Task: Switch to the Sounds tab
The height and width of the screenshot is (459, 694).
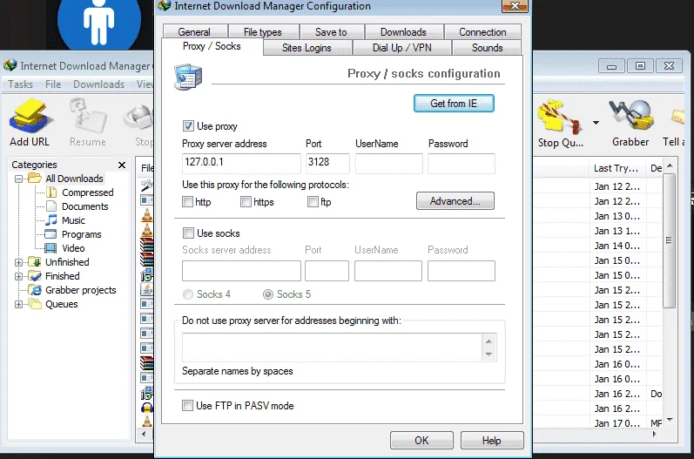Action: click(488, 48)
